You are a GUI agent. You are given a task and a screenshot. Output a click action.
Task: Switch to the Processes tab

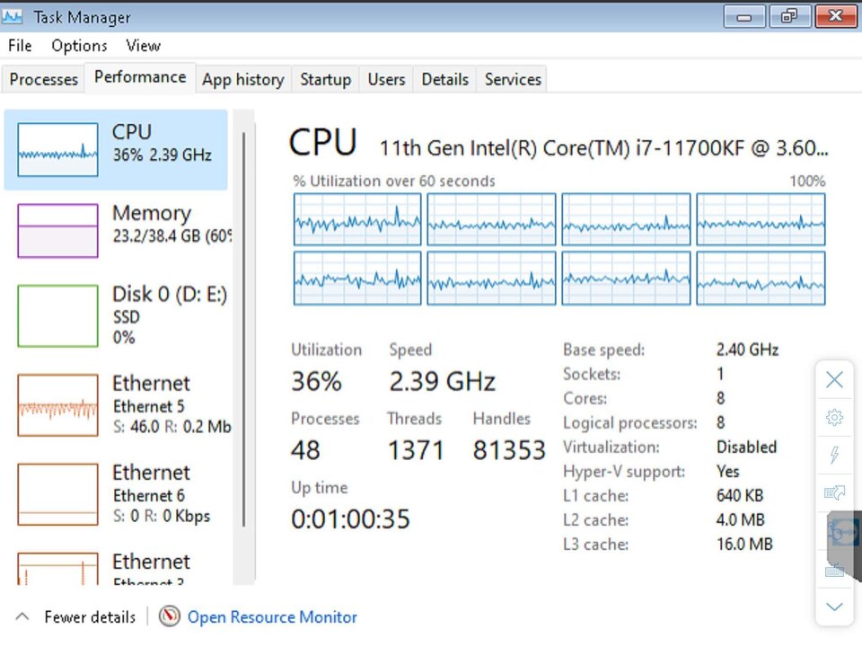point(43,79)
